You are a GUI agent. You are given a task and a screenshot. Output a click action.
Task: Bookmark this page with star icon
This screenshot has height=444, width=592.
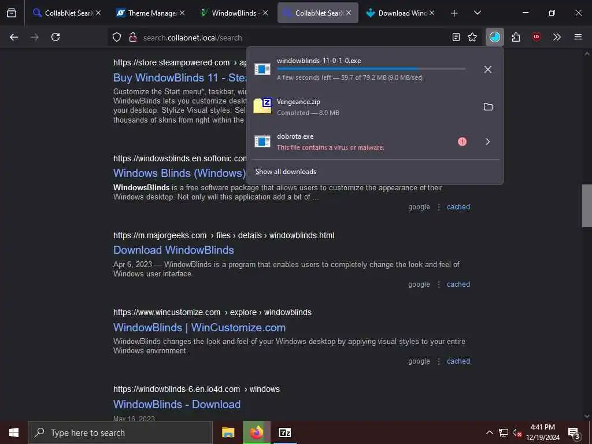click(472, 37)
